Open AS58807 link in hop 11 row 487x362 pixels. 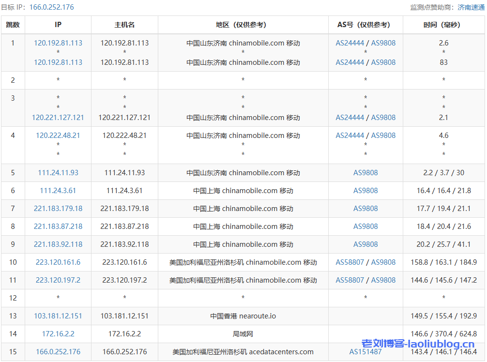point(350,280)
